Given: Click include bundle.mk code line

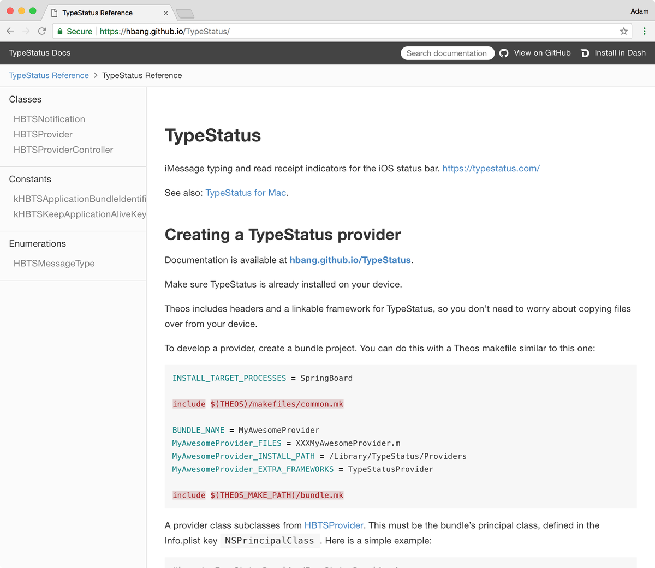Looking at the screenshot, I should pos(258,495).
